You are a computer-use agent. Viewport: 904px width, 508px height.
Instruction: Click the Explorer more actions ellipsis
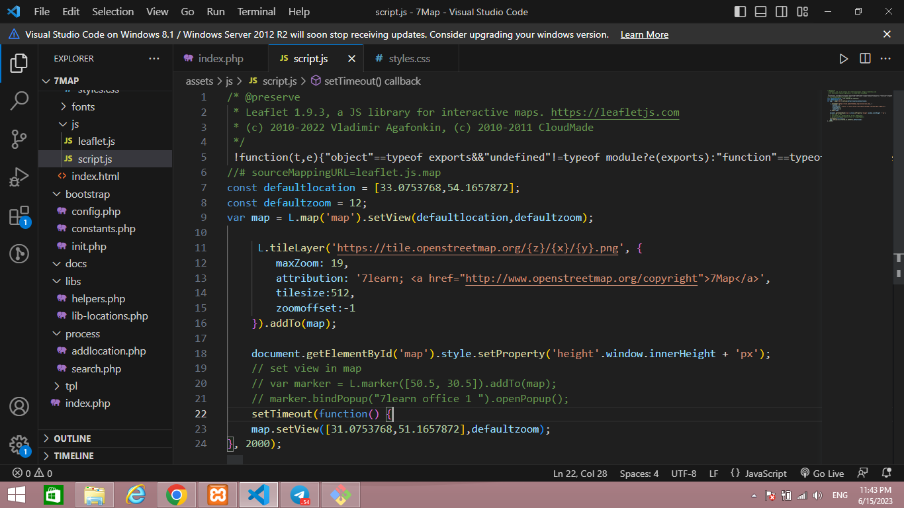pos(154,59)
